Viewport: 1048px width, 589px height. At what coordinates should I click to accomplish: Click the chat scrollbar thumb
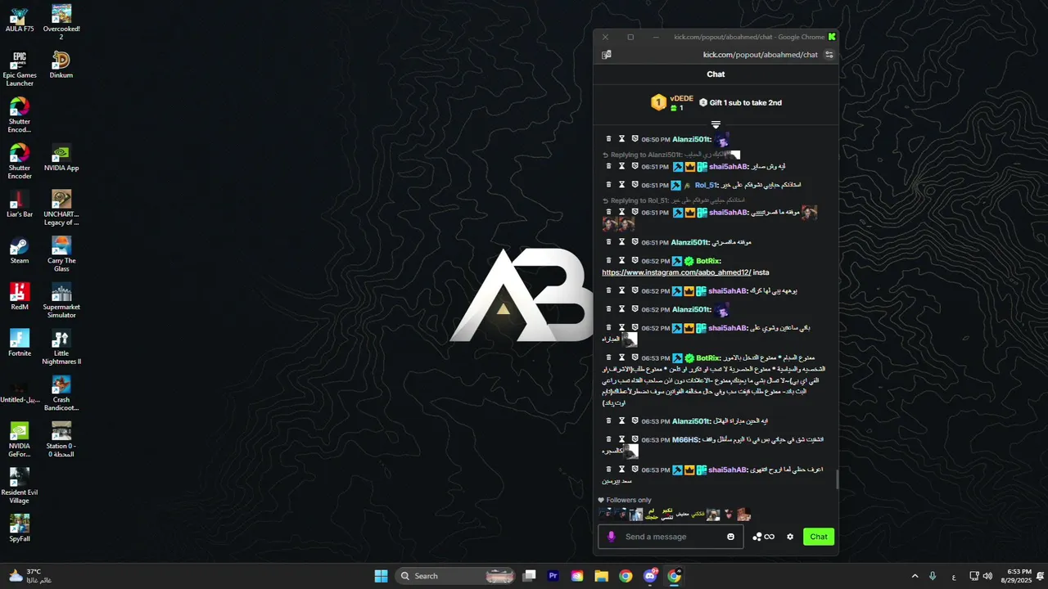[x=837, y=480]
